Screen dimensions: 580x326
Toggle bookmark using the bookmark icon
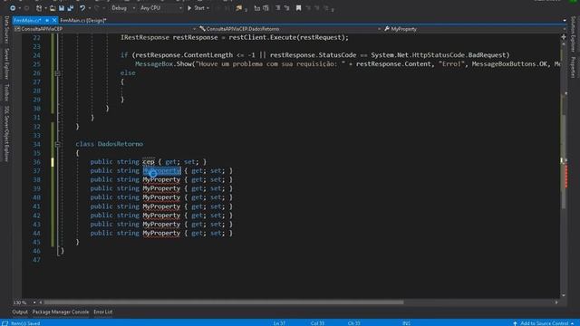click(x=298, y=8)
